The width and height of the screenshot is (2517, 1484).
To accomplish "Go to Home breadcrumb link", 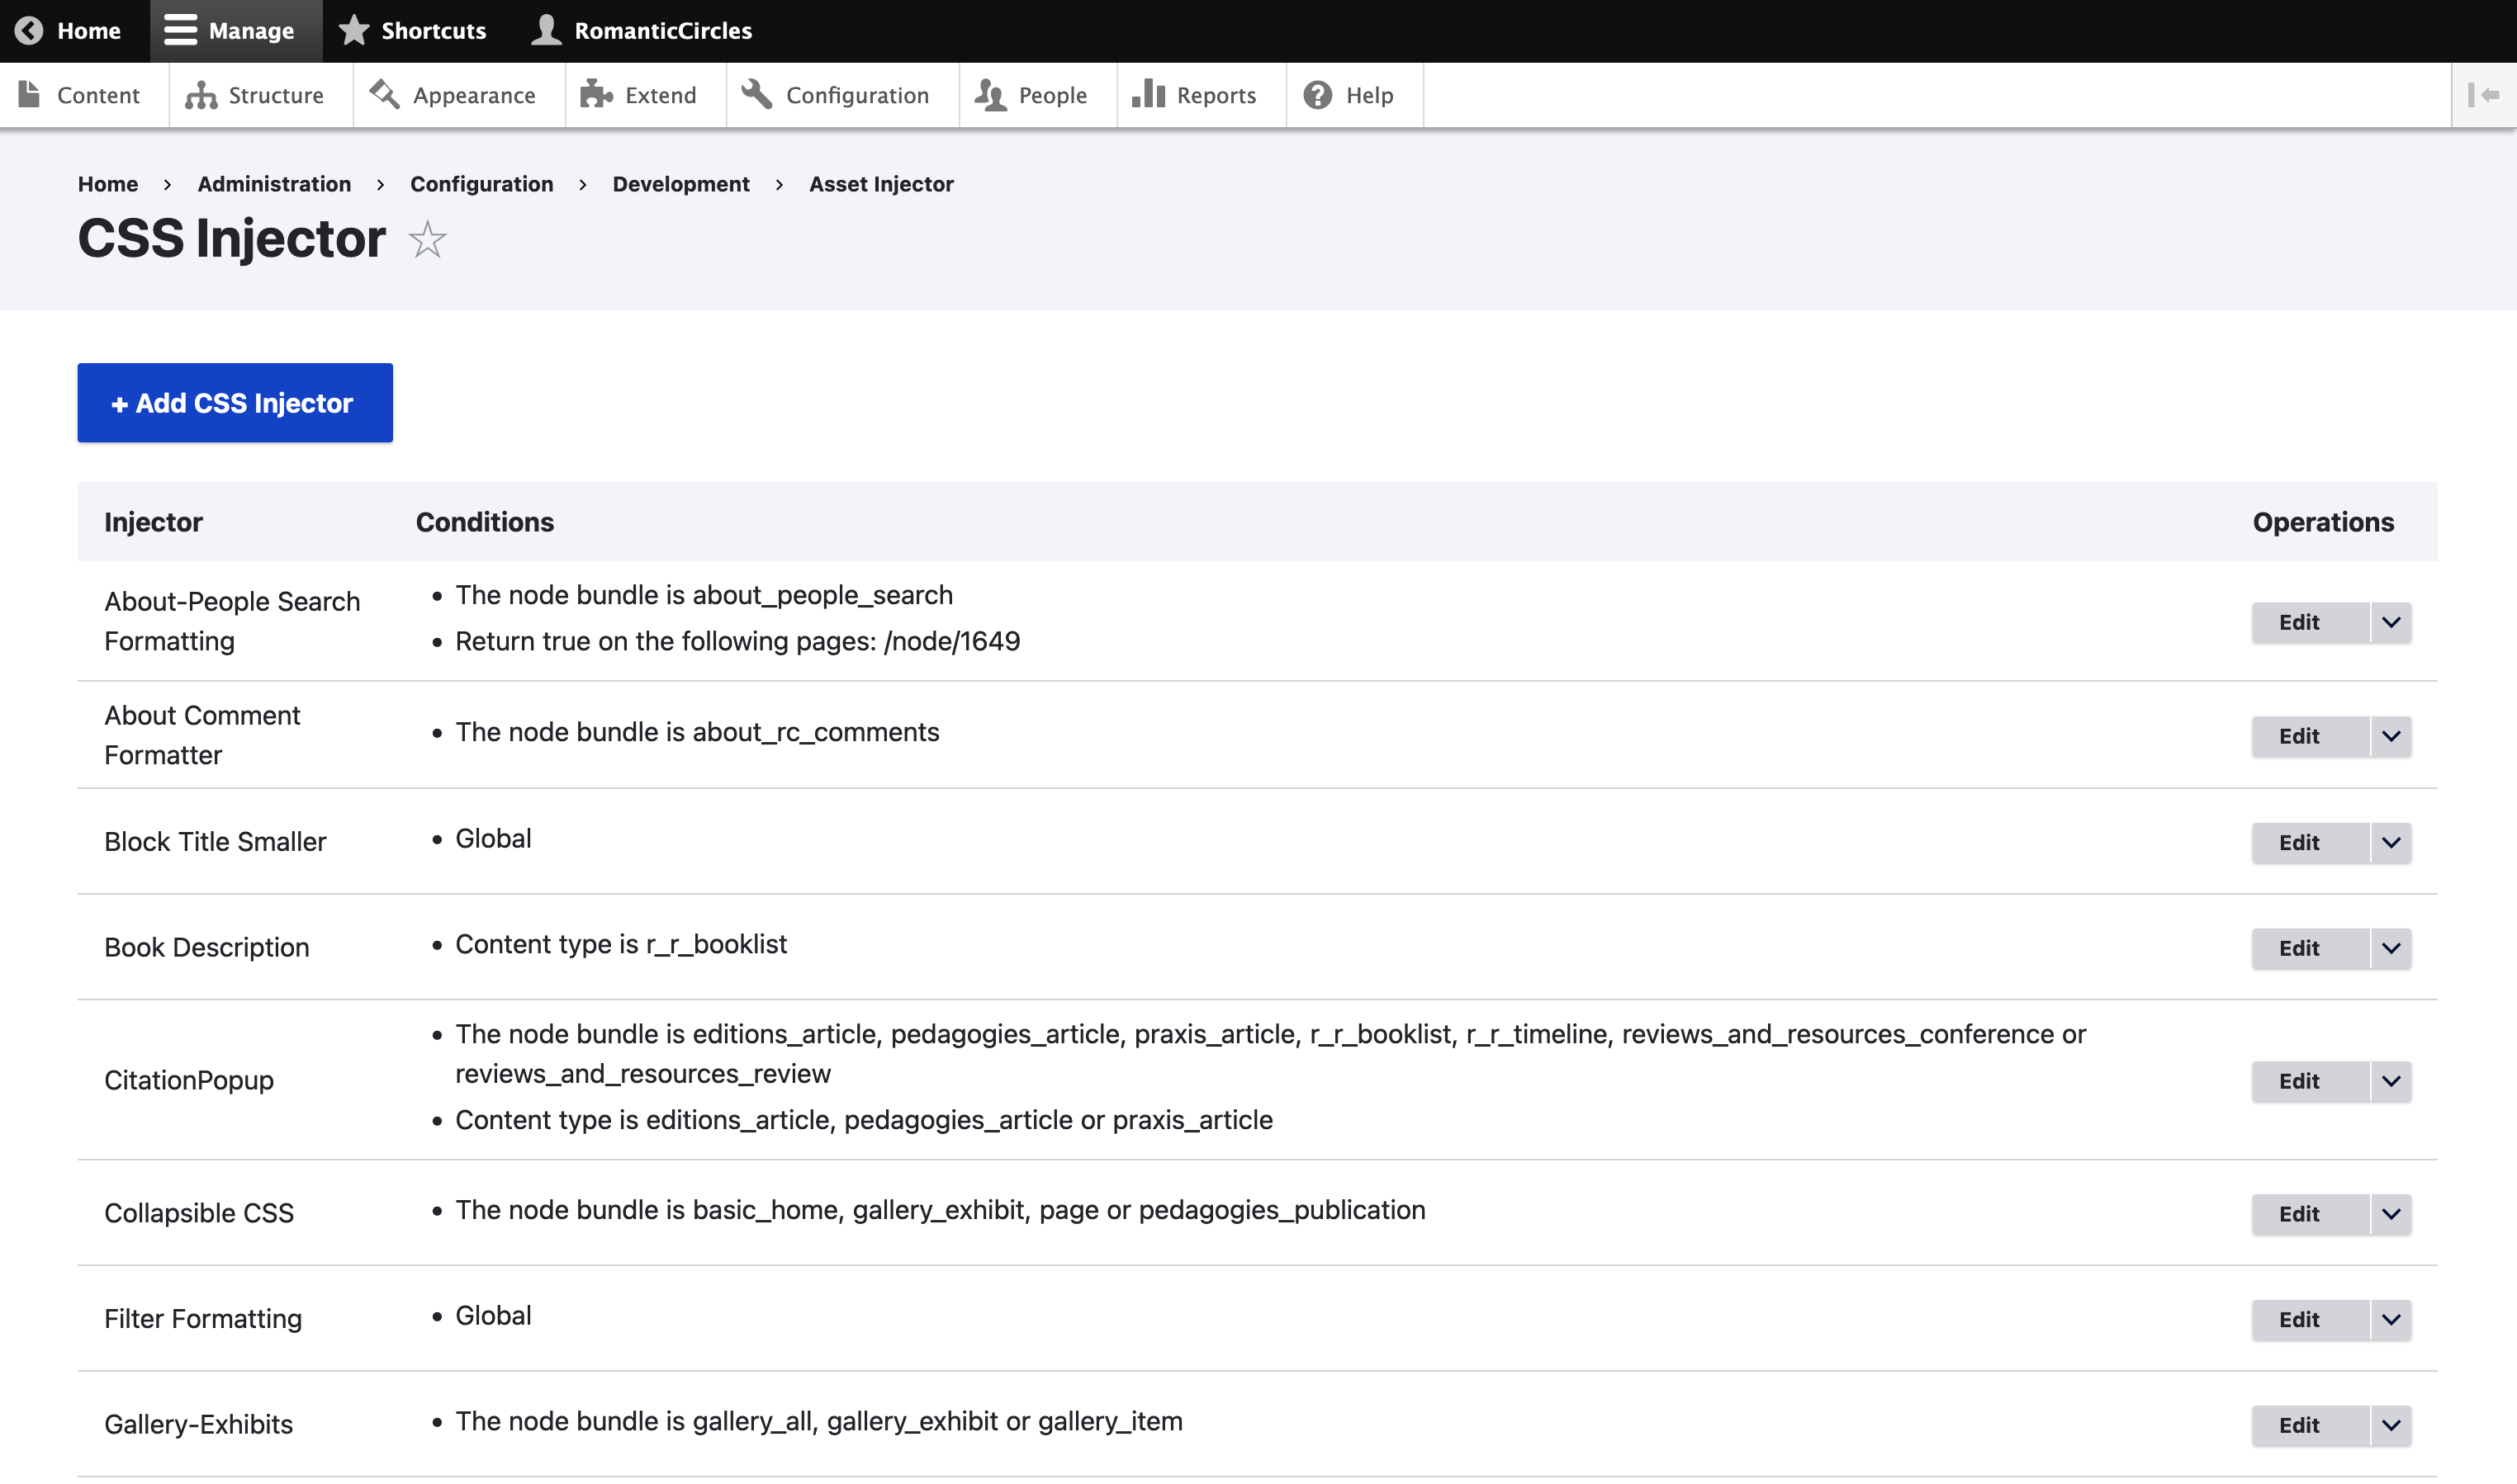I will pos(108,184).
